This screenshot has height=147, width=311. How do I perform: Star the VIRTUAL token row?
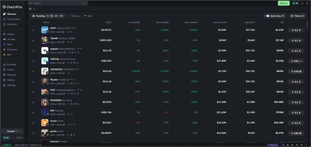33,61
